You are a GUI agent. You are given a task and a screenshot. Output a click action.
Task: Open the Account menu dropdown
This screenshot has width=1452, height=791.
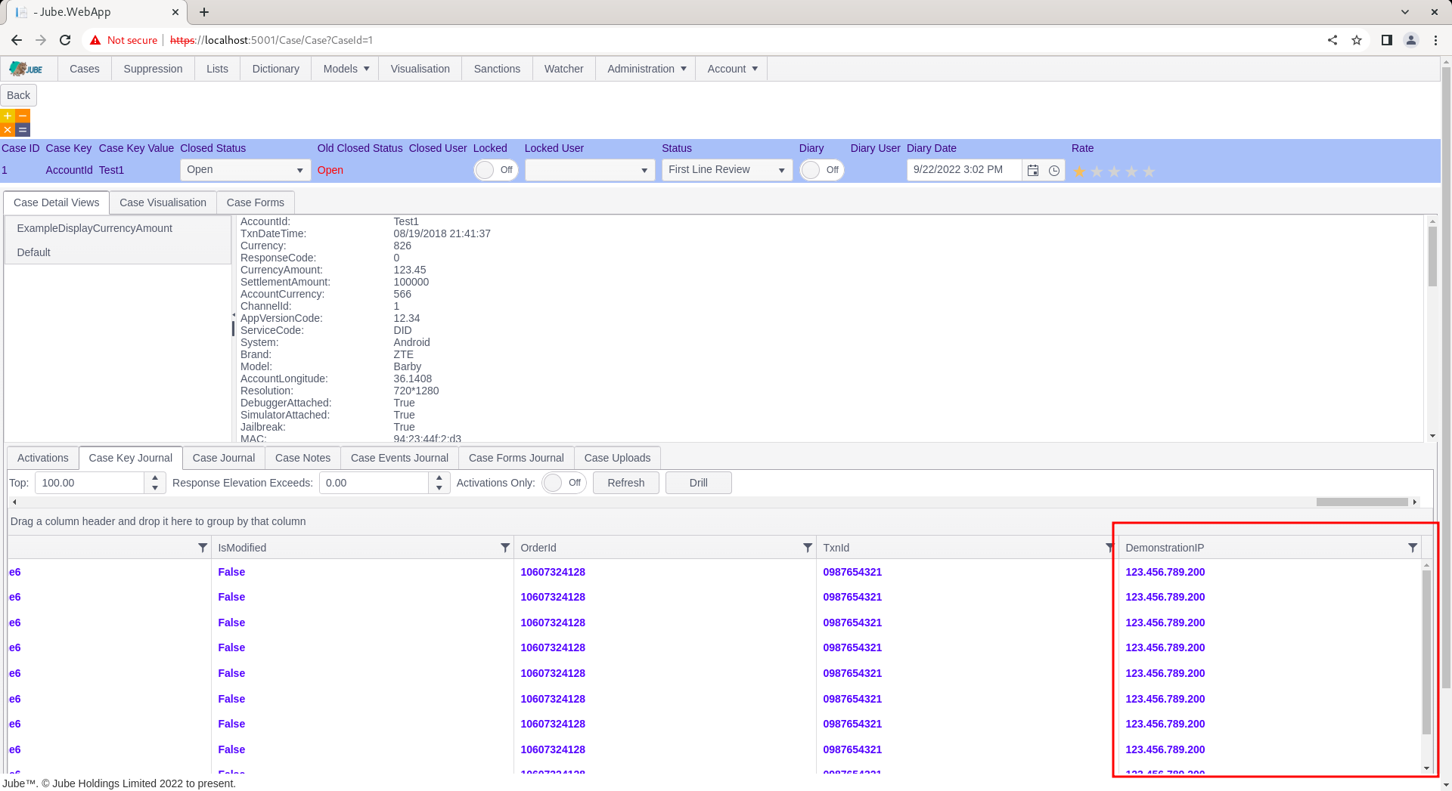click(x=732, y=69)
